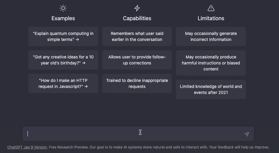Screen dimensions: 279x153
Task: Click arrow in quantum computing example
Action: pos(77,39)
